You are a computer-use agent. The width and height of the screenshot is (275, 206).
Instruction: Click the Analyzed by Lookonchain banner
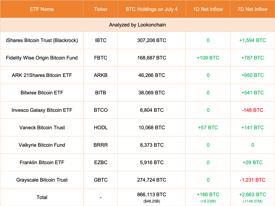(137, 25)
